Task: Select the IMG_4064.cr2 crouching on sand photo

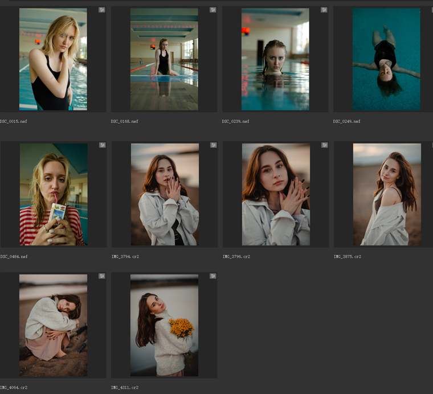Action: point(53,325)
